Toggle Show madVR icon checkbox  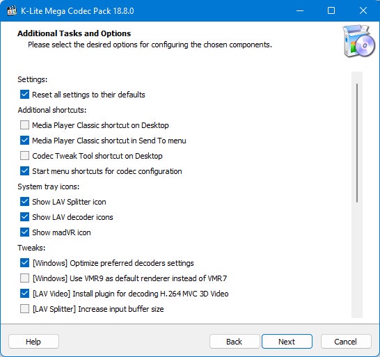coord(24,232)
